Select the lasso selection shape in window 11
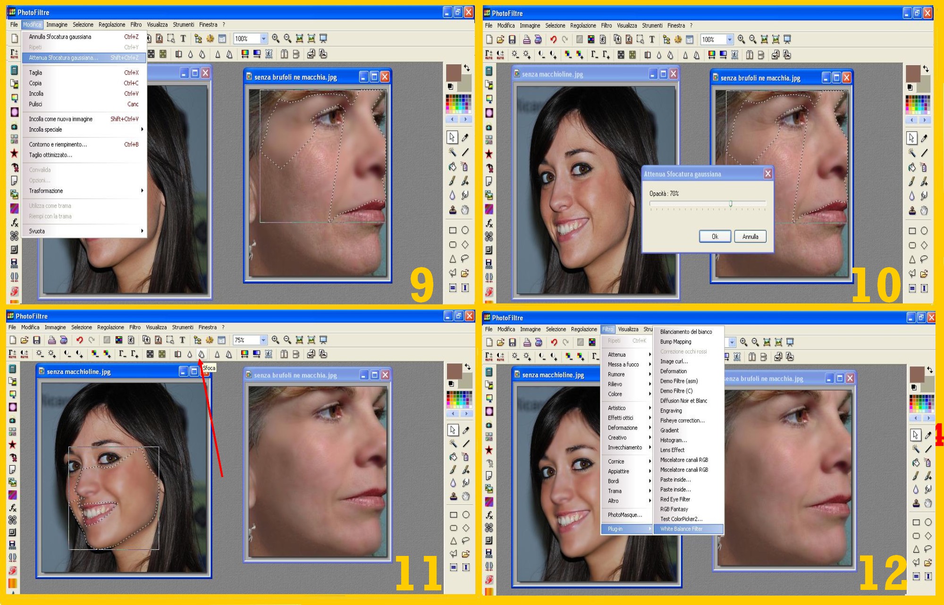Viewport: 944px width, 605px height. point(466,541)
